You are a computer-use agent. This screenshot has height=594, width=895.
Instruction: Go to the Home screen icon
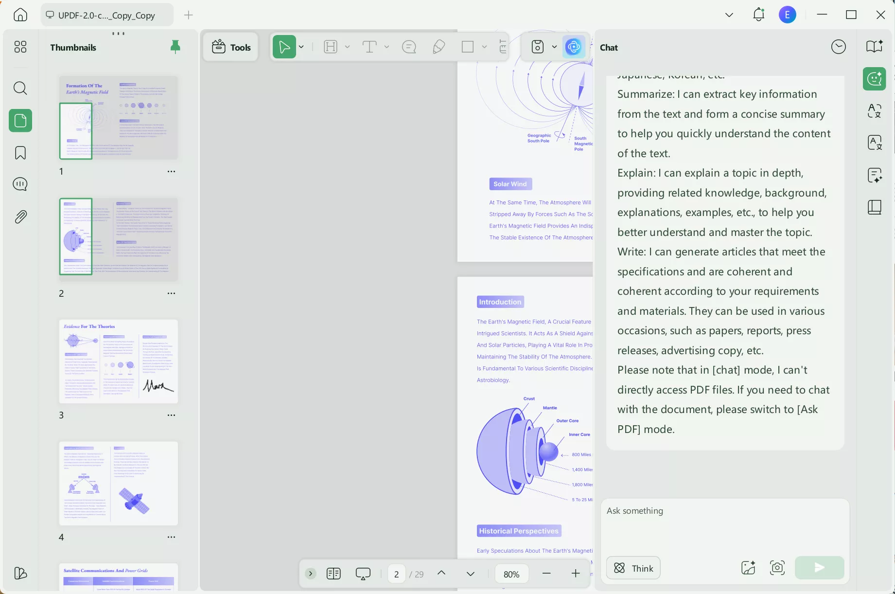coord(20,15)
